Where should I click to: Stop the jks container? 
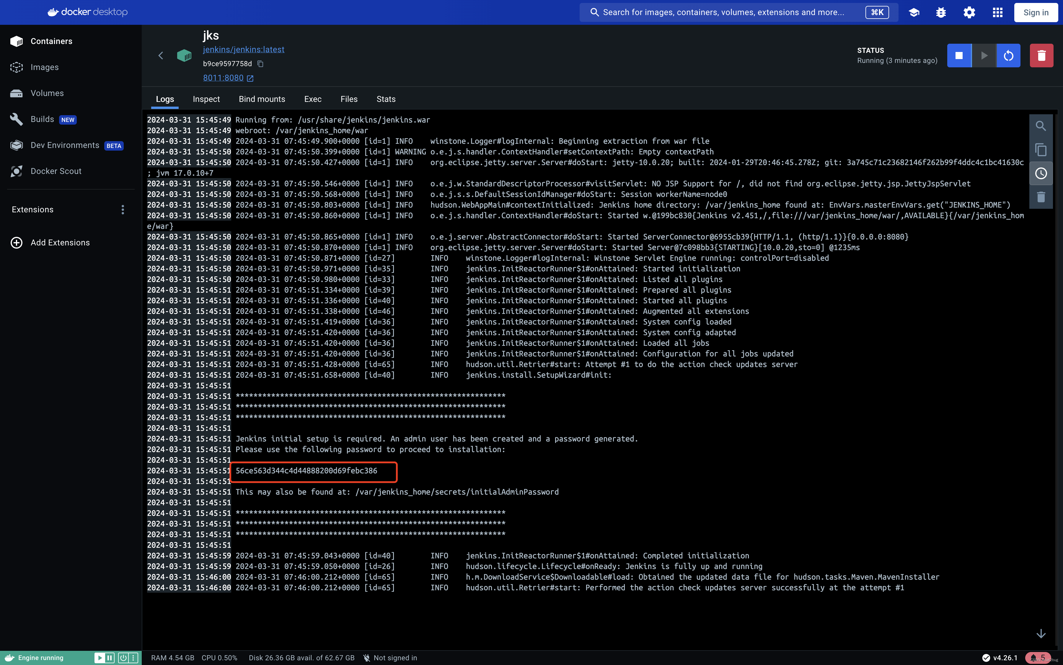click(x=959, y=56)
